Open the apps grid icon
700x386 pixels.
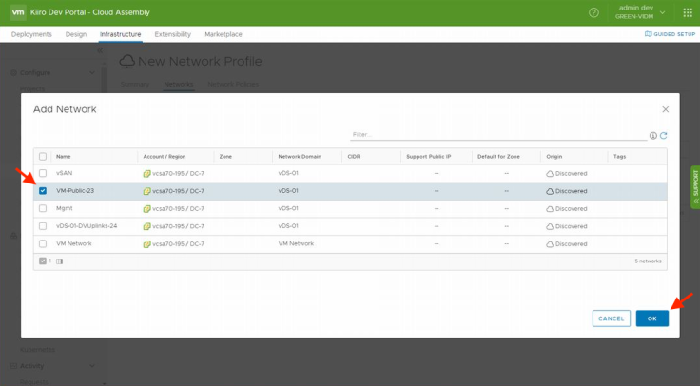[688, 12]
